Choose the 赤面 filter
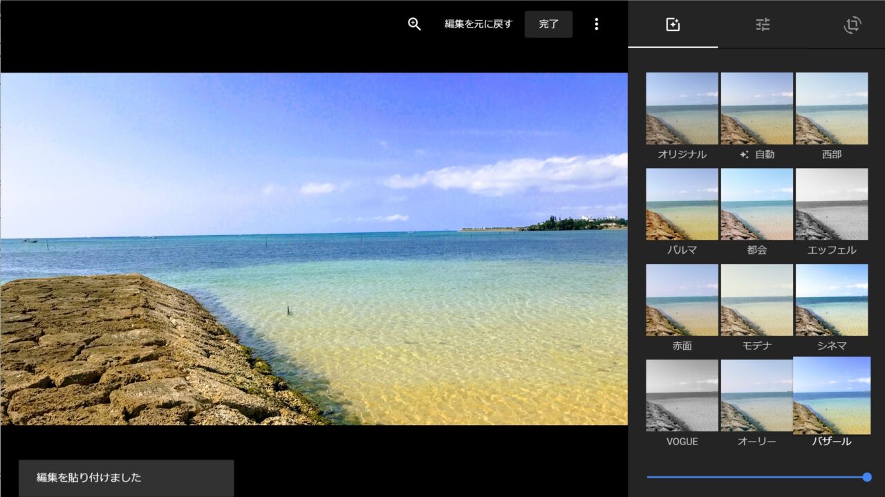 pos(682,300)
